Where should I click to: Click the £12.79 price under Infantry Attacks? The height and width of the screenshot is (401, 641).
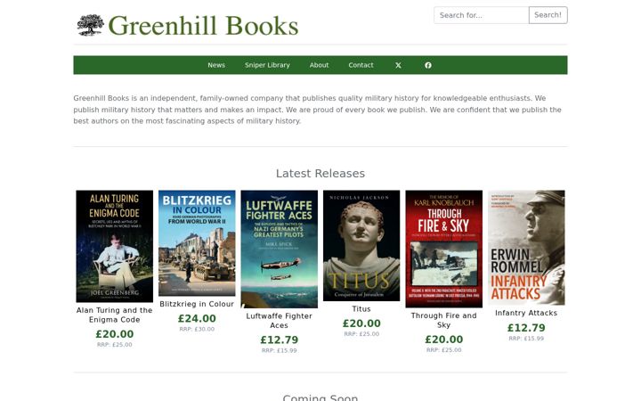tap(526, 328)
